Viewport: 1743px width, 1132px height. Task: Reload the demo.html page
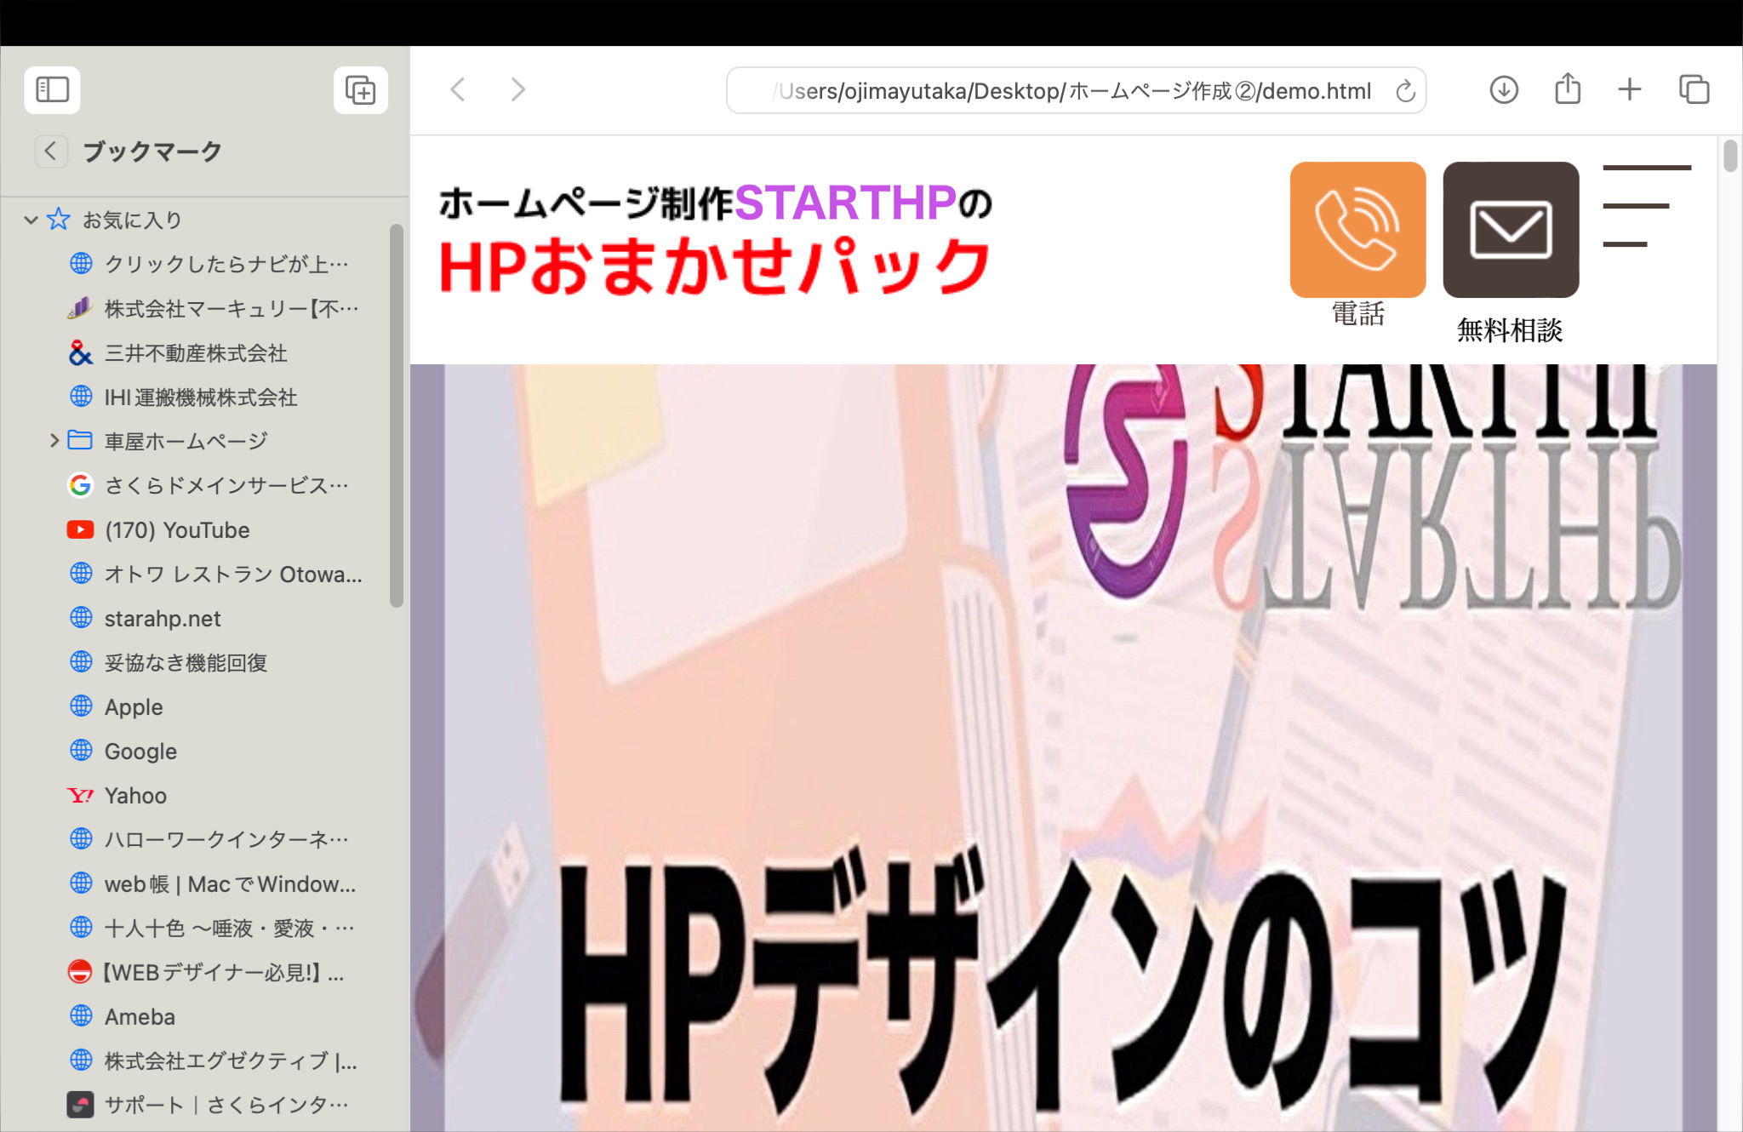[1405, 90]
